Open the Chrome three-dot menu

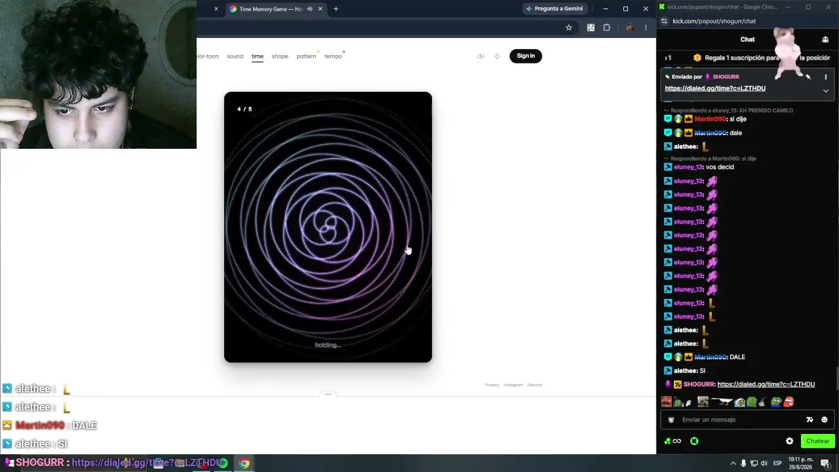coord(646,28)
